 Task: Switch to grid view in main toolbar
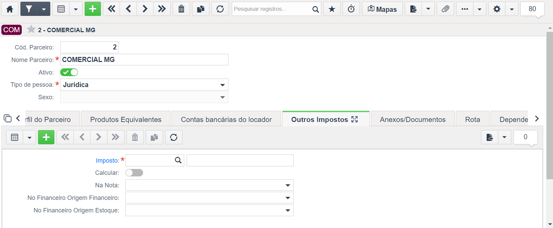[61, 9]
